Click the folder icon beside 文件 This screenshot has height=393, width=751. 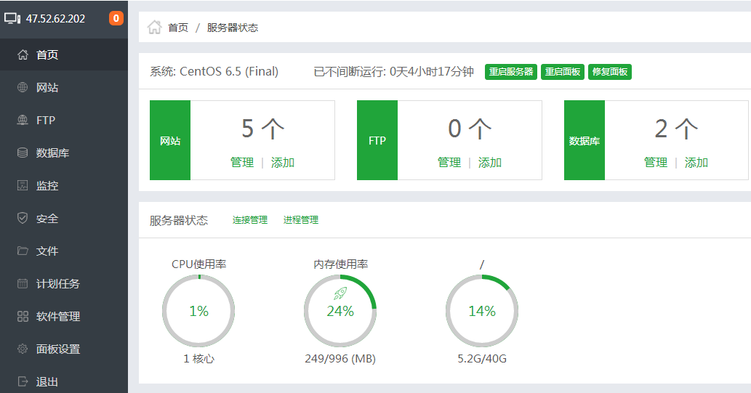coord(23,251)
